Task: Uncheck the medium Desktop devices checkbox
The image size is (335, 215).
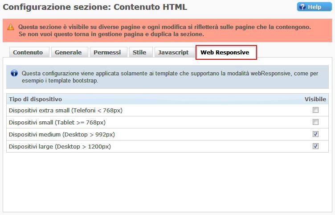Action: [x=316, y=134]
